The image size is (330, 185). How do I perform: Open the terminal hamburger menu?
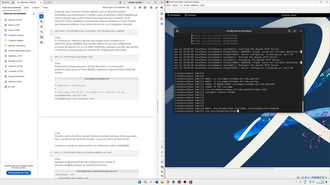coord(294,31)
